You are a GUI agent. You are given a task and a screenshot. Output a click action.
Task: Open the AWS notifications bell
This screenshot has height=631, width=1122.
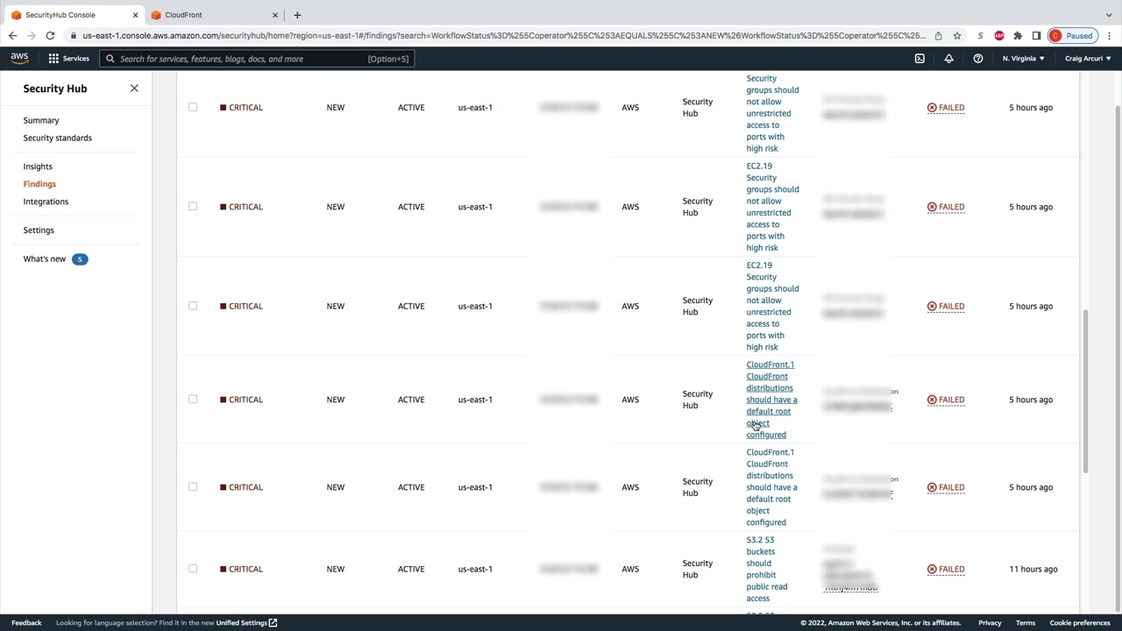pos(948,59)
